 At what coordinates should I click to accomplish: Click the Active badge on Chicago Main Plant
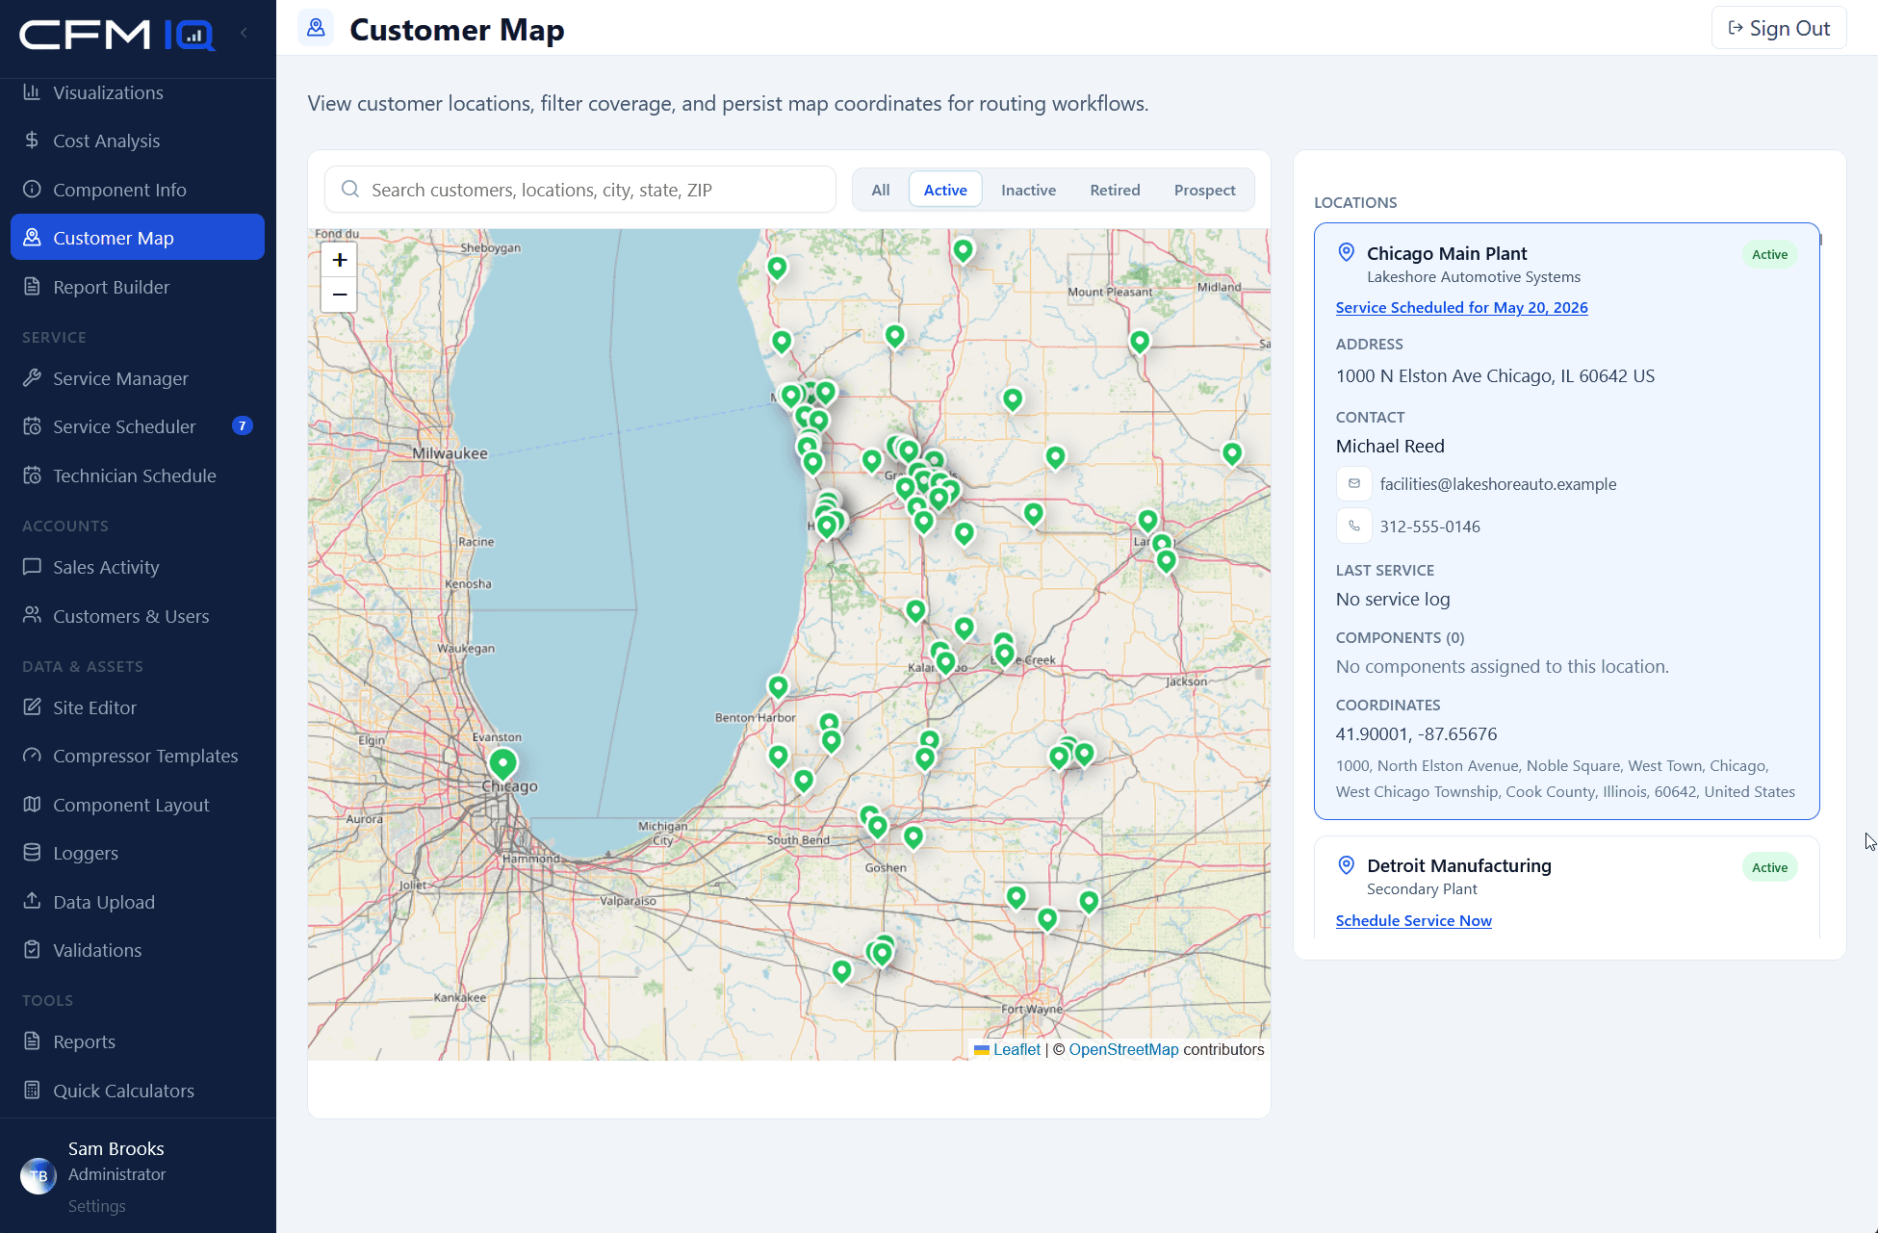tap(1769, 254)
